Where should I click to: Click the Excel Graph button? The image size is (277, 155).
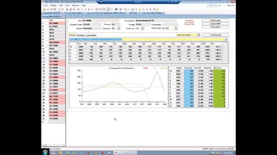coord(216,35)
